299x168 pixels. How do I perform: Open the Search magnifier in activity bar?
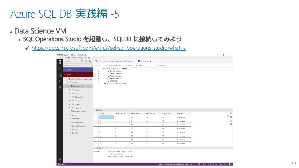tap(60, 81)
